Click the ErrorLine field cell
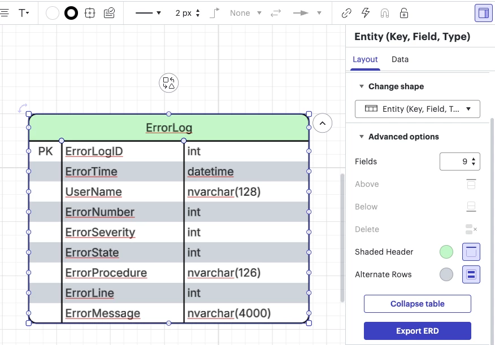 tap(123, 292)
